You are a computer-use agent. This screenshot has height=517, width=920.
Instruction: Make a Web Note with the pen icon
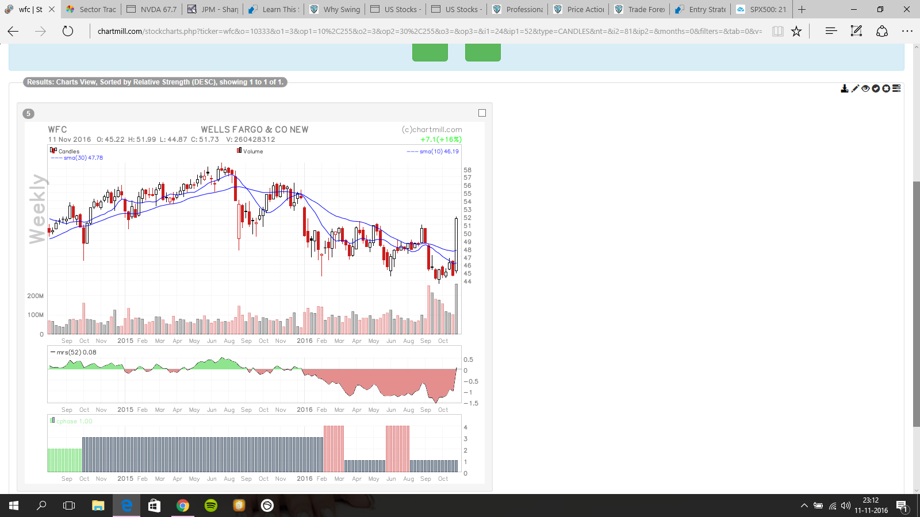856,32
